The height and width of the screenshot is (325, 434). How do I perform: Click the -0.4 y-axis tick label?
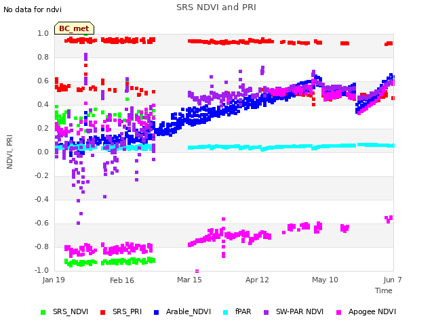42,199
